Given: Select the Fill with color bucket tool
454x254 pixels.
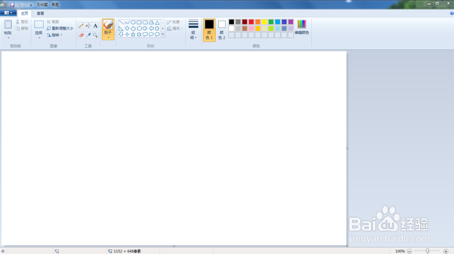Looking at the screenshot, I should coord(89,26).
